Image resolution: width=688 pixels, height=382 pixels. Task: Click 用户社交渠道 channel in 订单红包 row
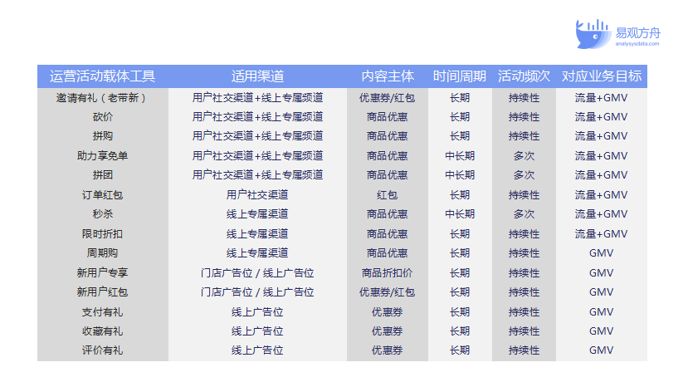tap(257, 195)
